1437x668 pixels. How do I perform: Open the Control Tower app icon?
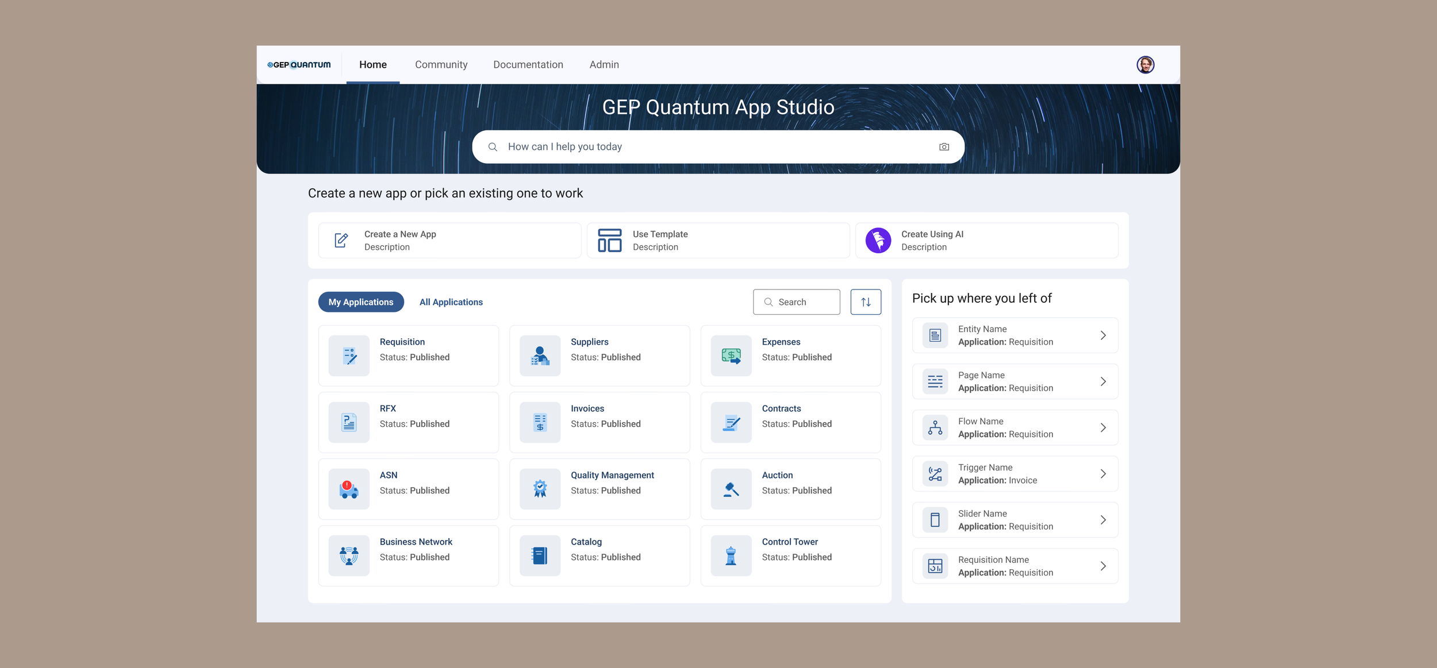click(x=731, y=556)
